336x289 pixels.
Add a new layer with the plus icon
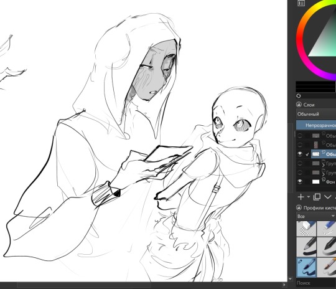pyautogui.click(x=301, y=197)
